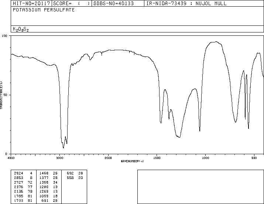
Task: Click transmittance 8 beside peak 2853
Action: [31, 177]
